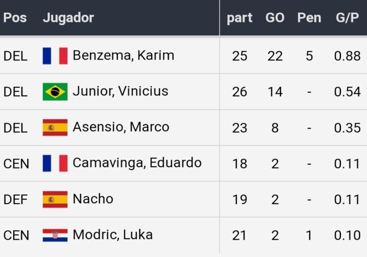Sort by the Jugador column header
Screen dimensions: 367x257
pyautogui.click(x=68, y=18)
